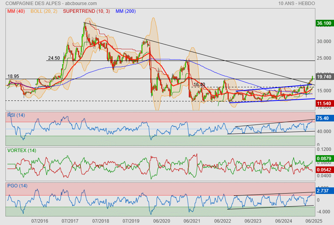Click the 06/2021 date axis label
This screenshot has width=334, height=225.
pos(192,221)
